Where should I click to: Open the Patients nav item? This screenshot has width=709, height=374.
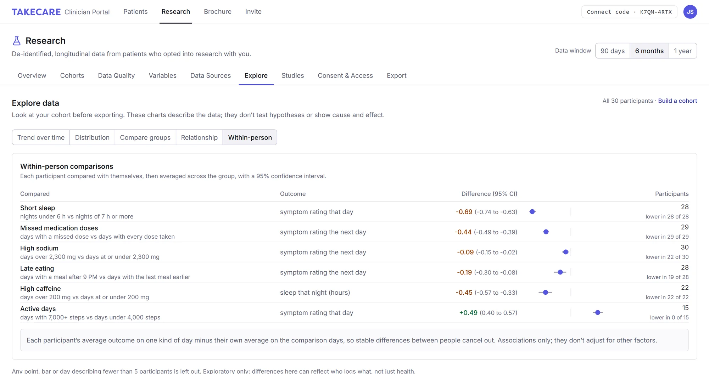135,12
